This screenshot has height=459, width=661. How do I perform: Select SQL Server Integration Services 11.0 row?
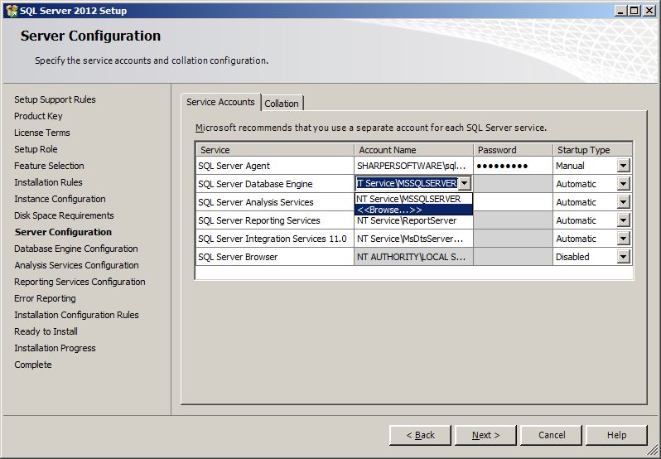pos(275,239)
